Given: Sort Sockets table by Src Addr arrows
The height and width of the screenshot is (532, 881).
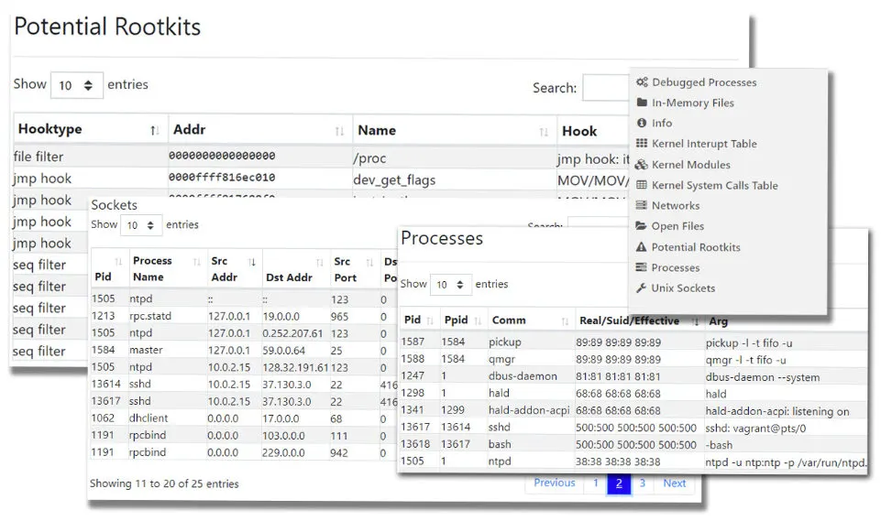Looking at the screenshot, I should (x=252, y=262).
